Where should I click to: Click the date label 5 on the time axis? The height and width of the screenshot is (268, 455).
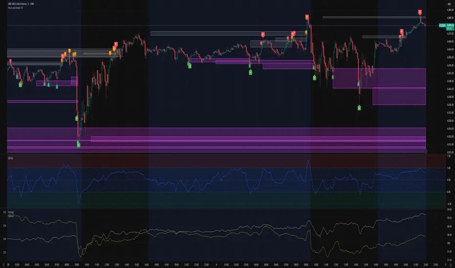[445, 265]
